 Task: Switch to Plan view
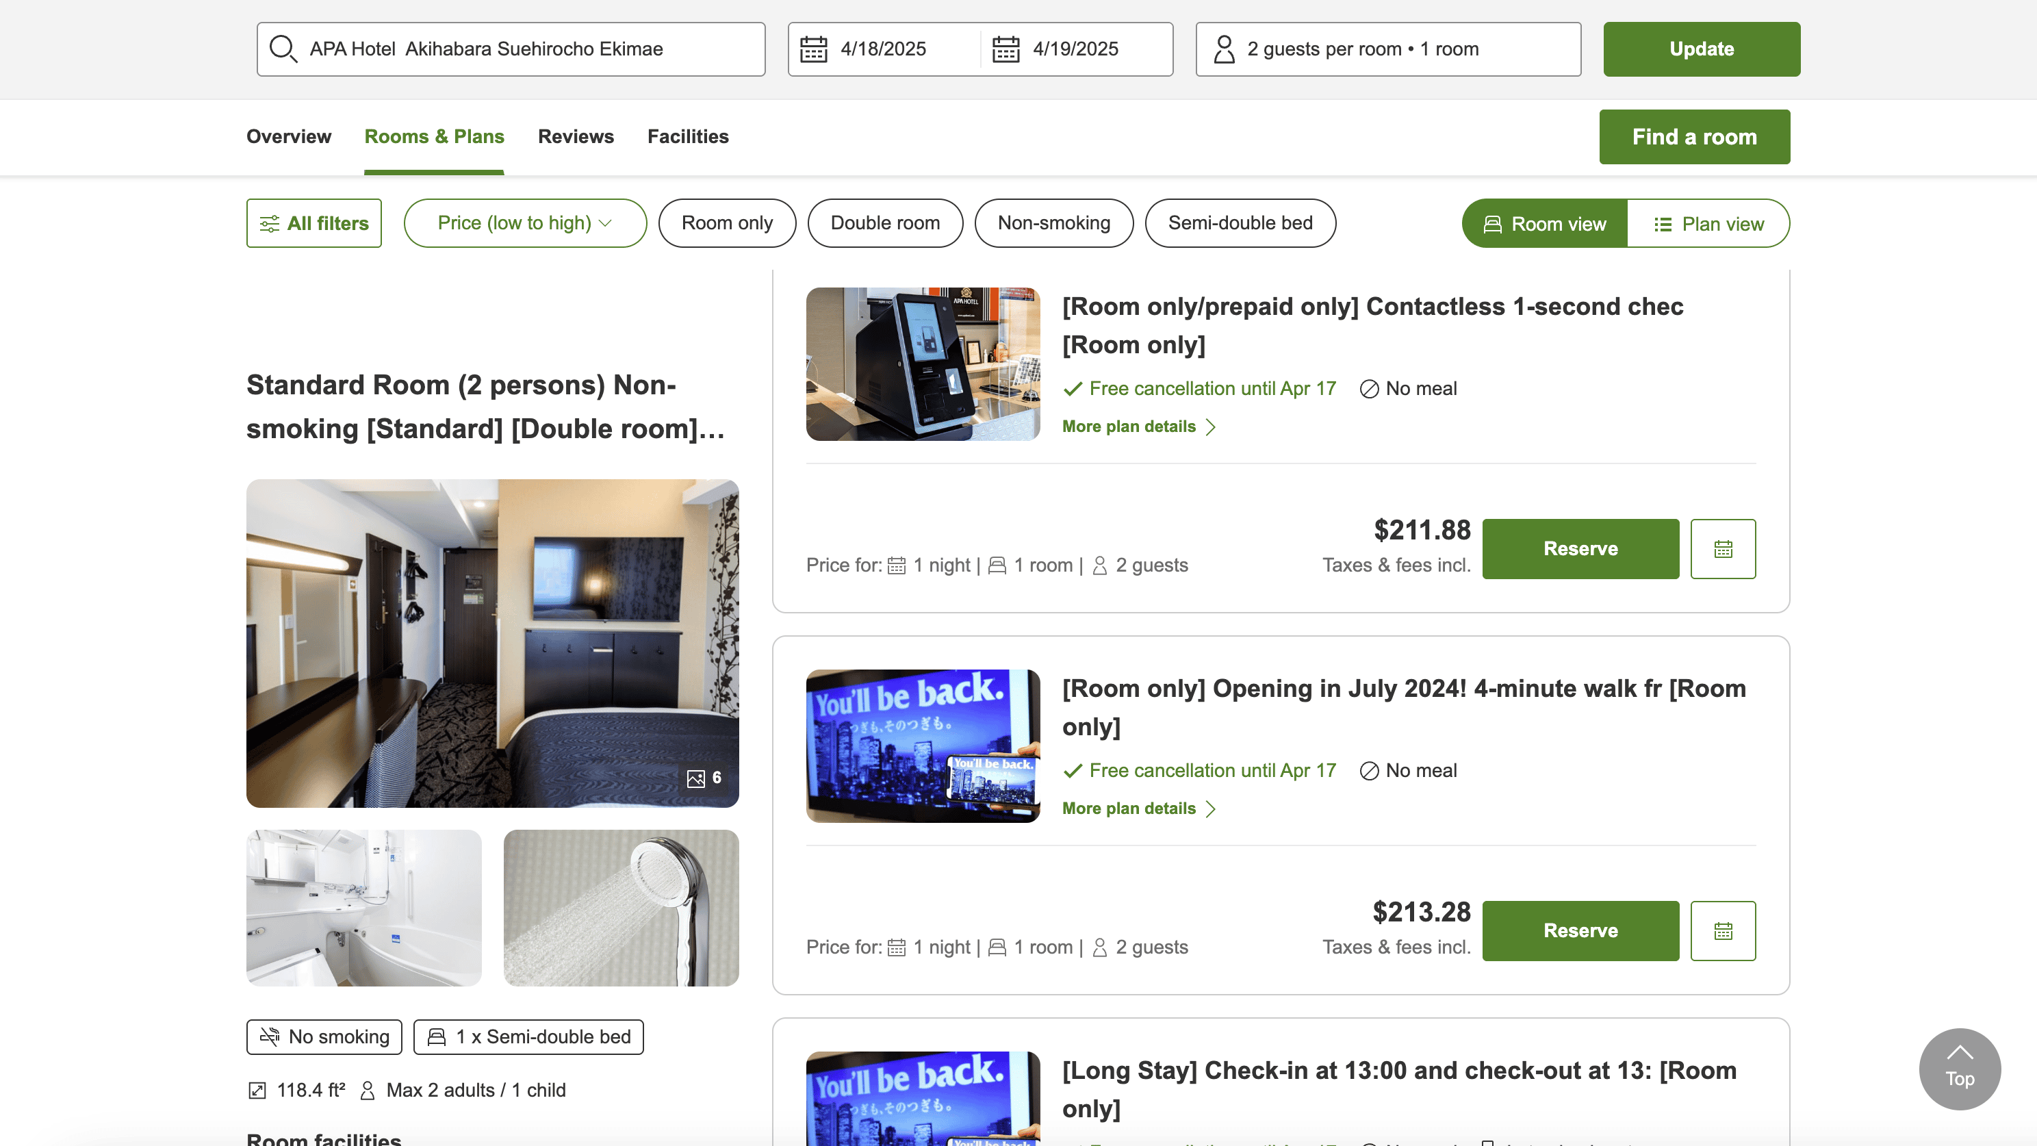1708,224
